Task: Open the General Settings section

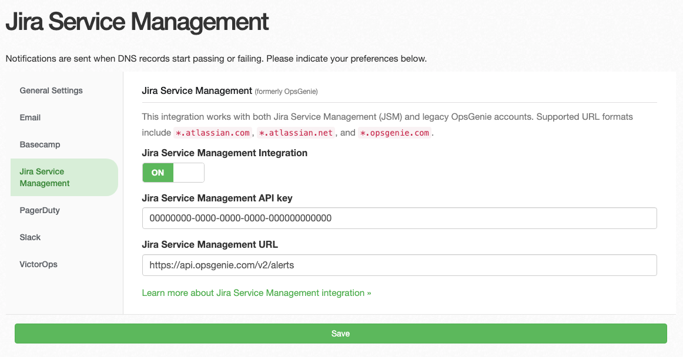Action: pyautogui.click(x=51, y=90)
